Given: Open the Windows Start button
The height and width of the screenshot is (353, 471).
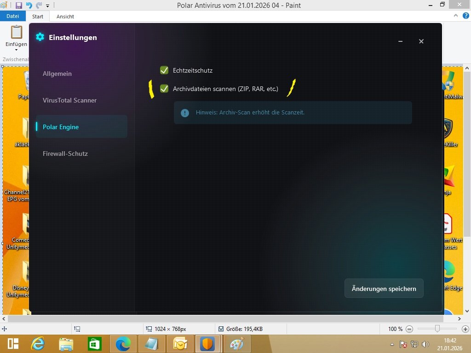Looking at the screenshot, I should pos(13,344).
